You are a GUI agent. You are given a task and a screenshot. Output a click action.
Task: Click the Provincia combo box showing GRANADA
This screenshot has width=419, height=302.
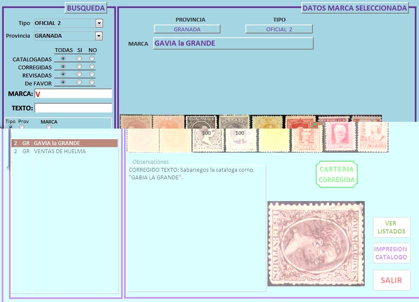pos(68,36)
